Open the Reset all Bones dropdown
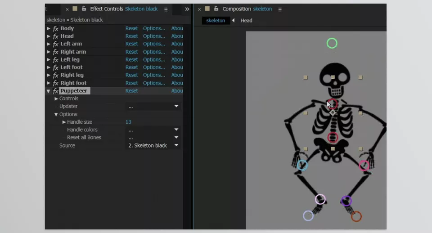 point(153,138)
